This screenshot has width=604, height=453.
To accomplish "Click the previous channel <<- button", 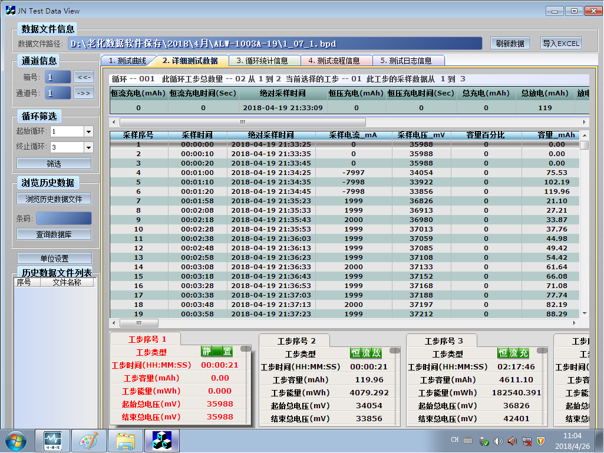I will tap(84, 77).
